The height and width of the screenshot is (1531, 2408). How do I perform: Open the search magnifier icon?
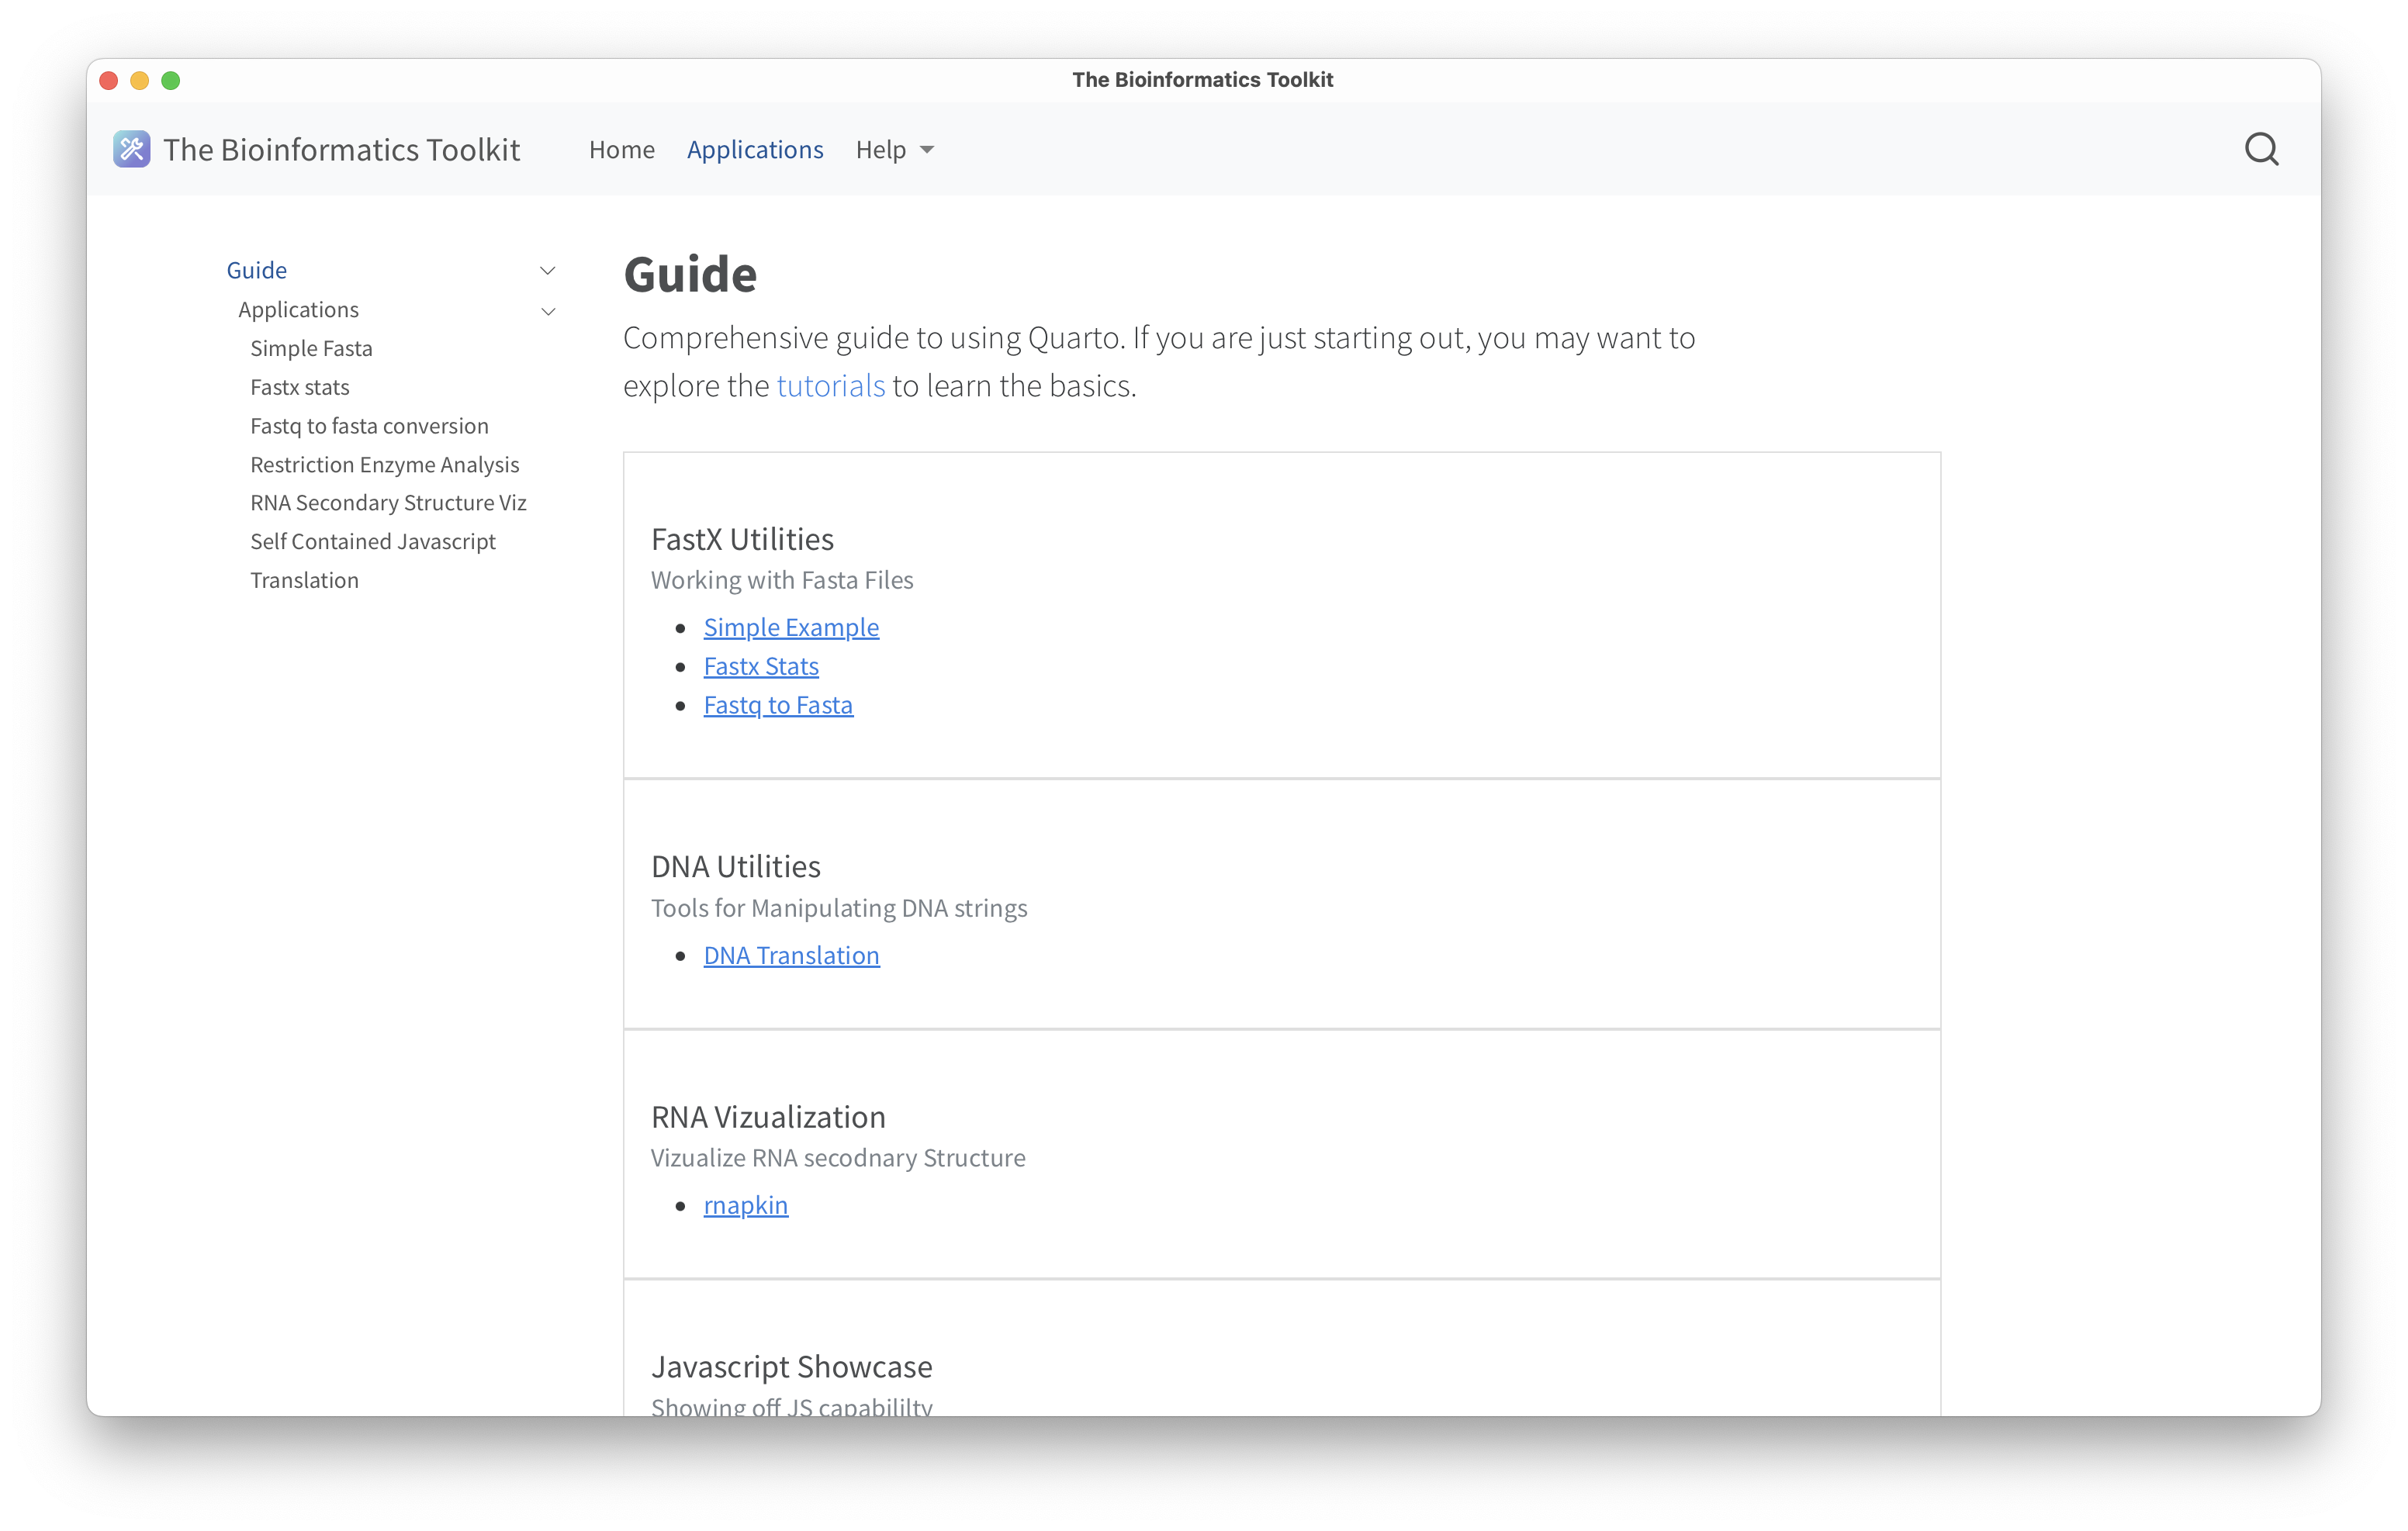(x=2261, y=149)
